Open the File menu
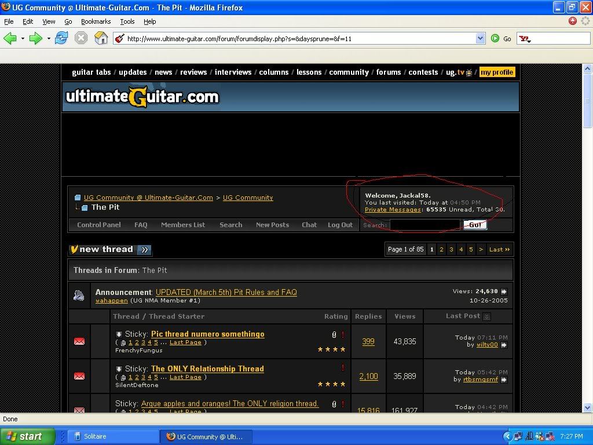The image size is (593, 445). [9, 21]
